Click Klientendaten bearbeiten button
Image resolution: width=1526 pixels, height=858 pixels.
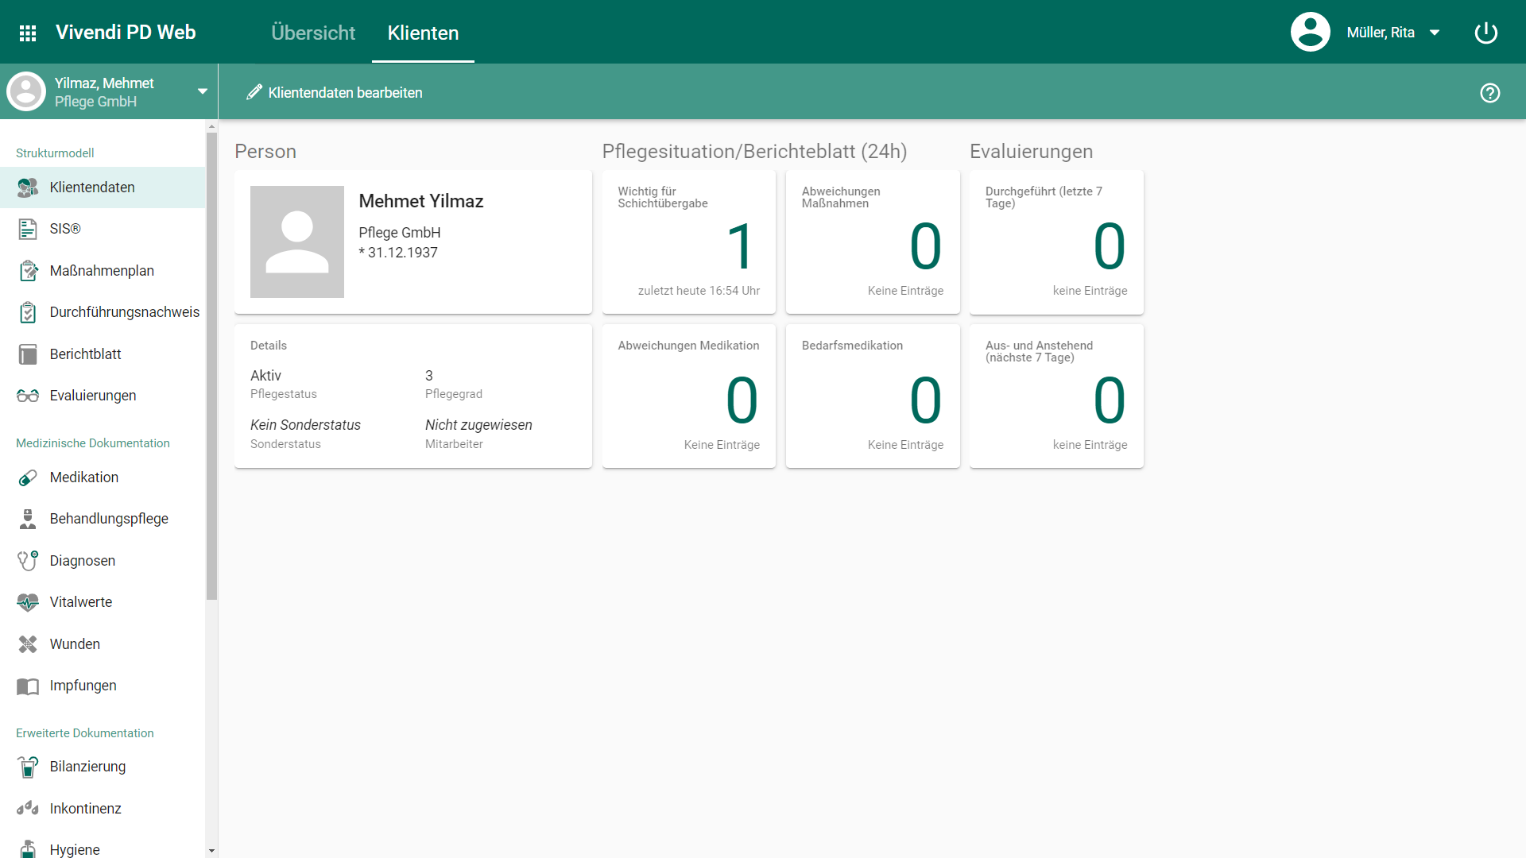[x=335, y=93]
